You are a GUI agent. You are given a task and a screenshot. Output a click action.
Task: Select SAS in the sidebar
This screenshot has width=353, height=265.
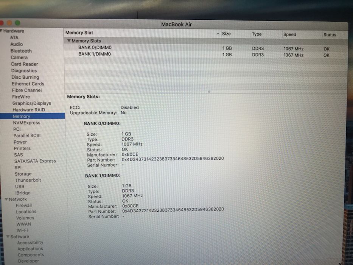[x=19, y=155]
